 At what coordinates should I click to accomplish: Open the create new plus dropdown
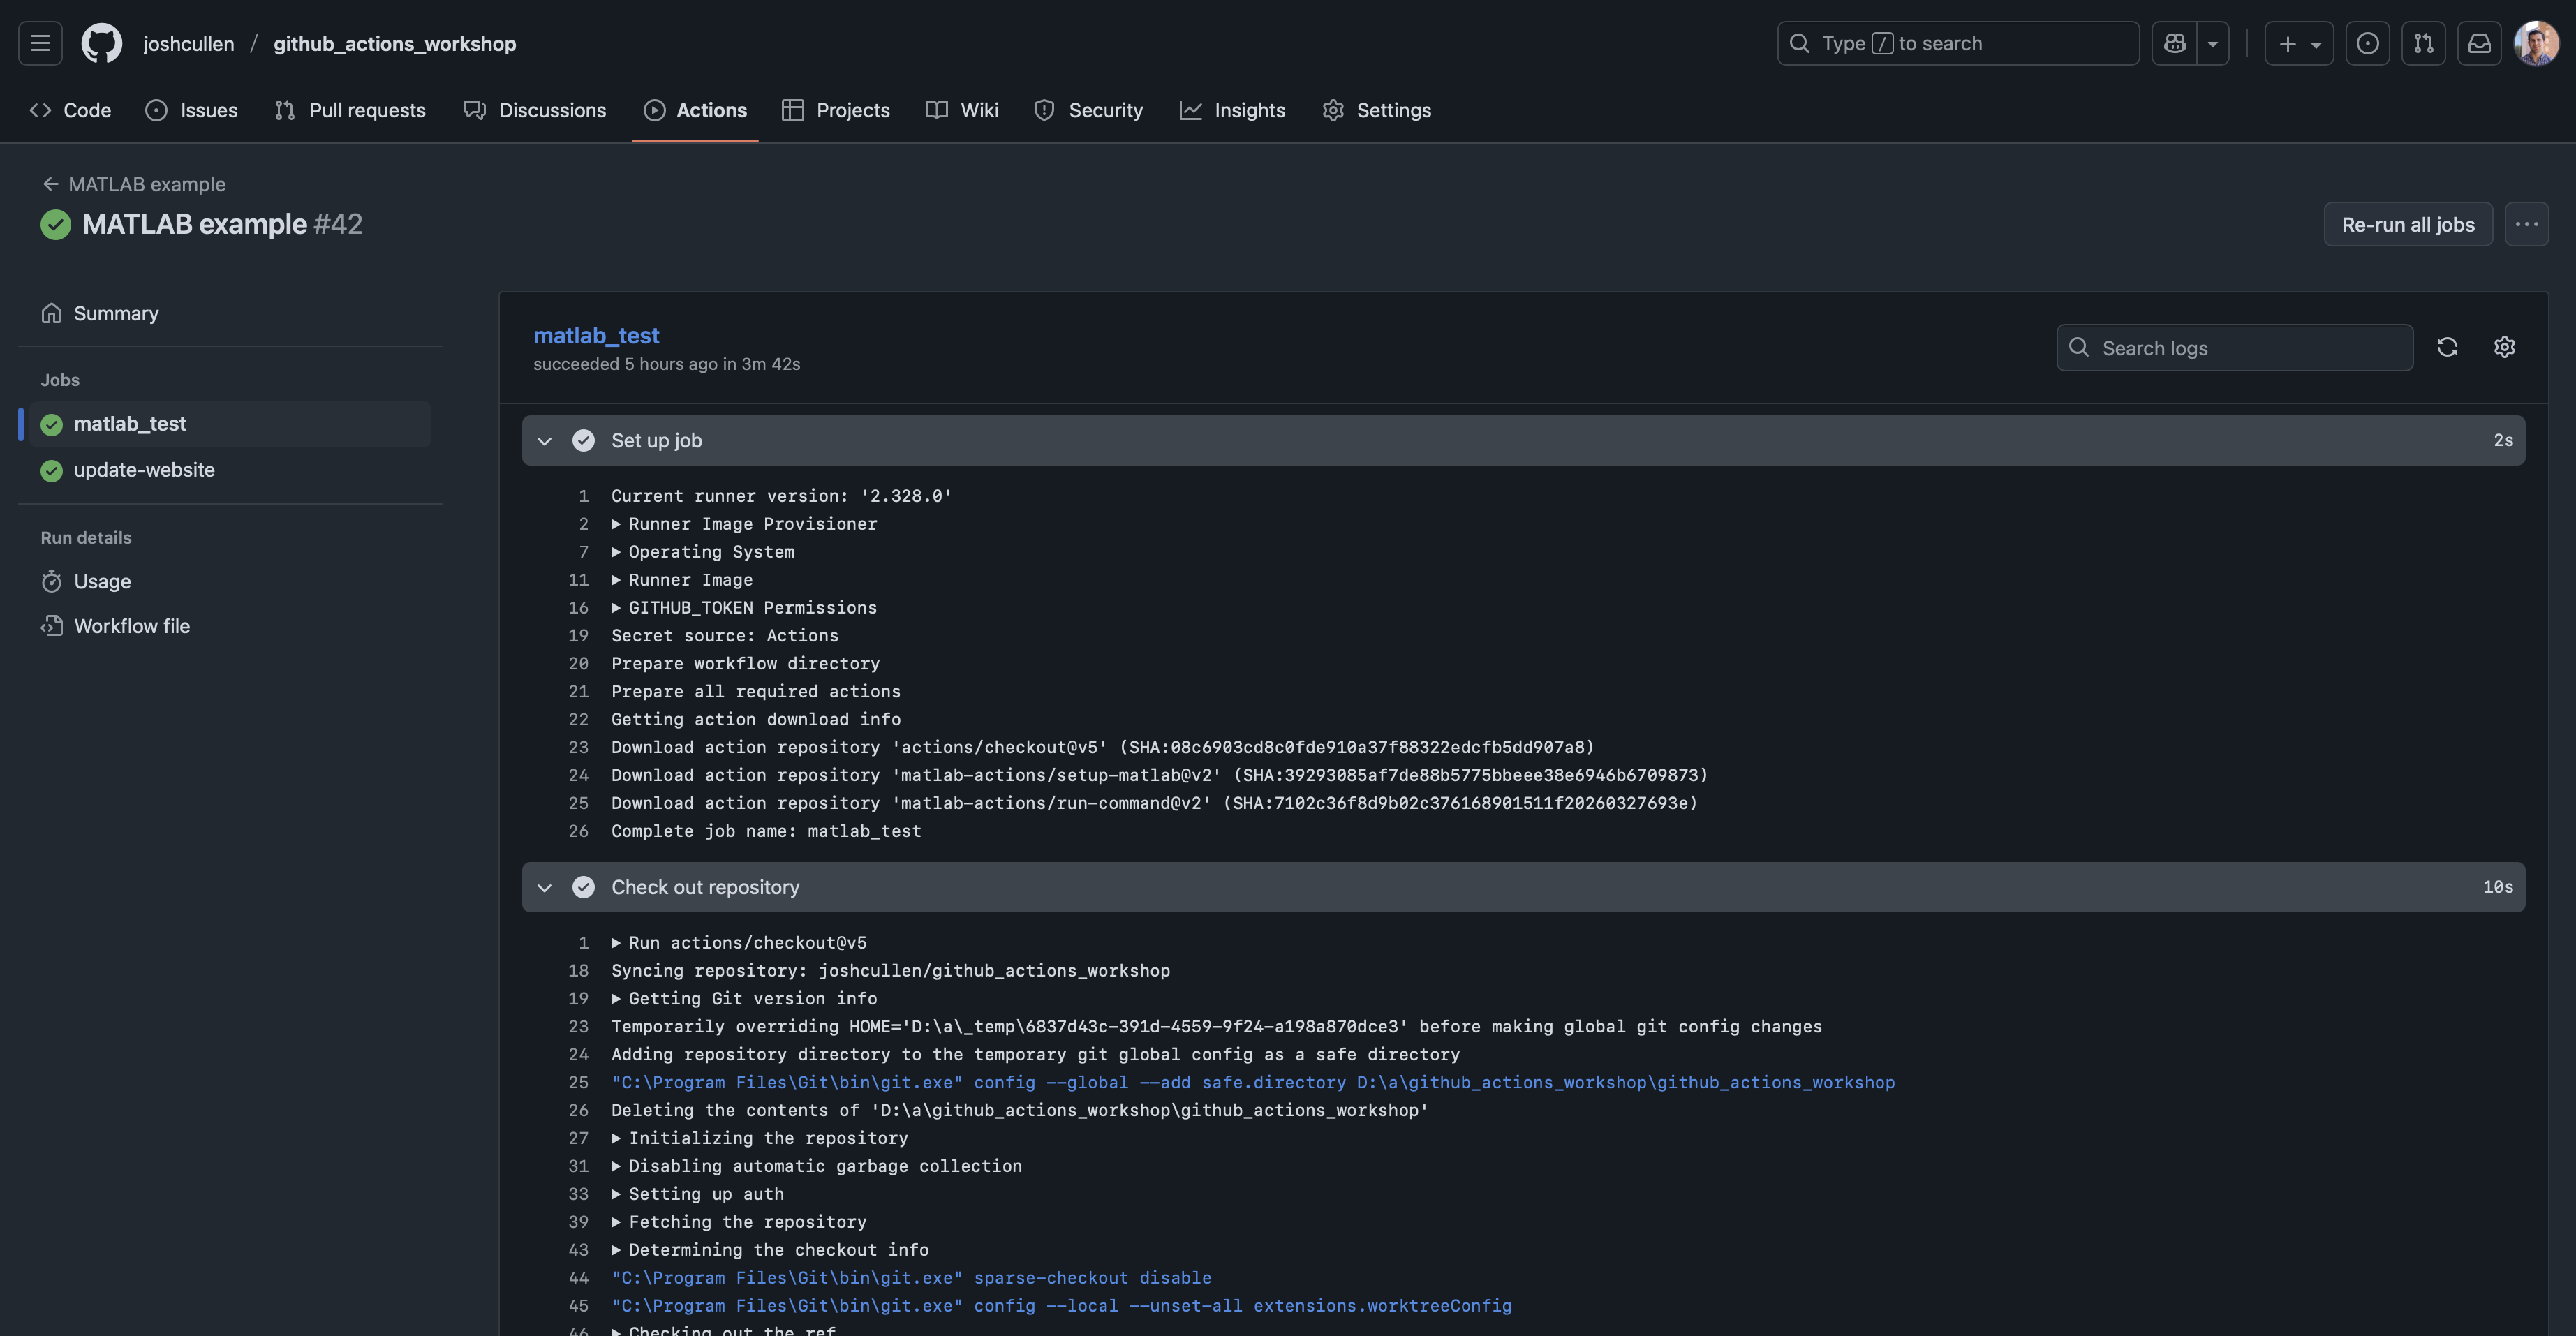pyautogui.click(x=2298, y=43)
